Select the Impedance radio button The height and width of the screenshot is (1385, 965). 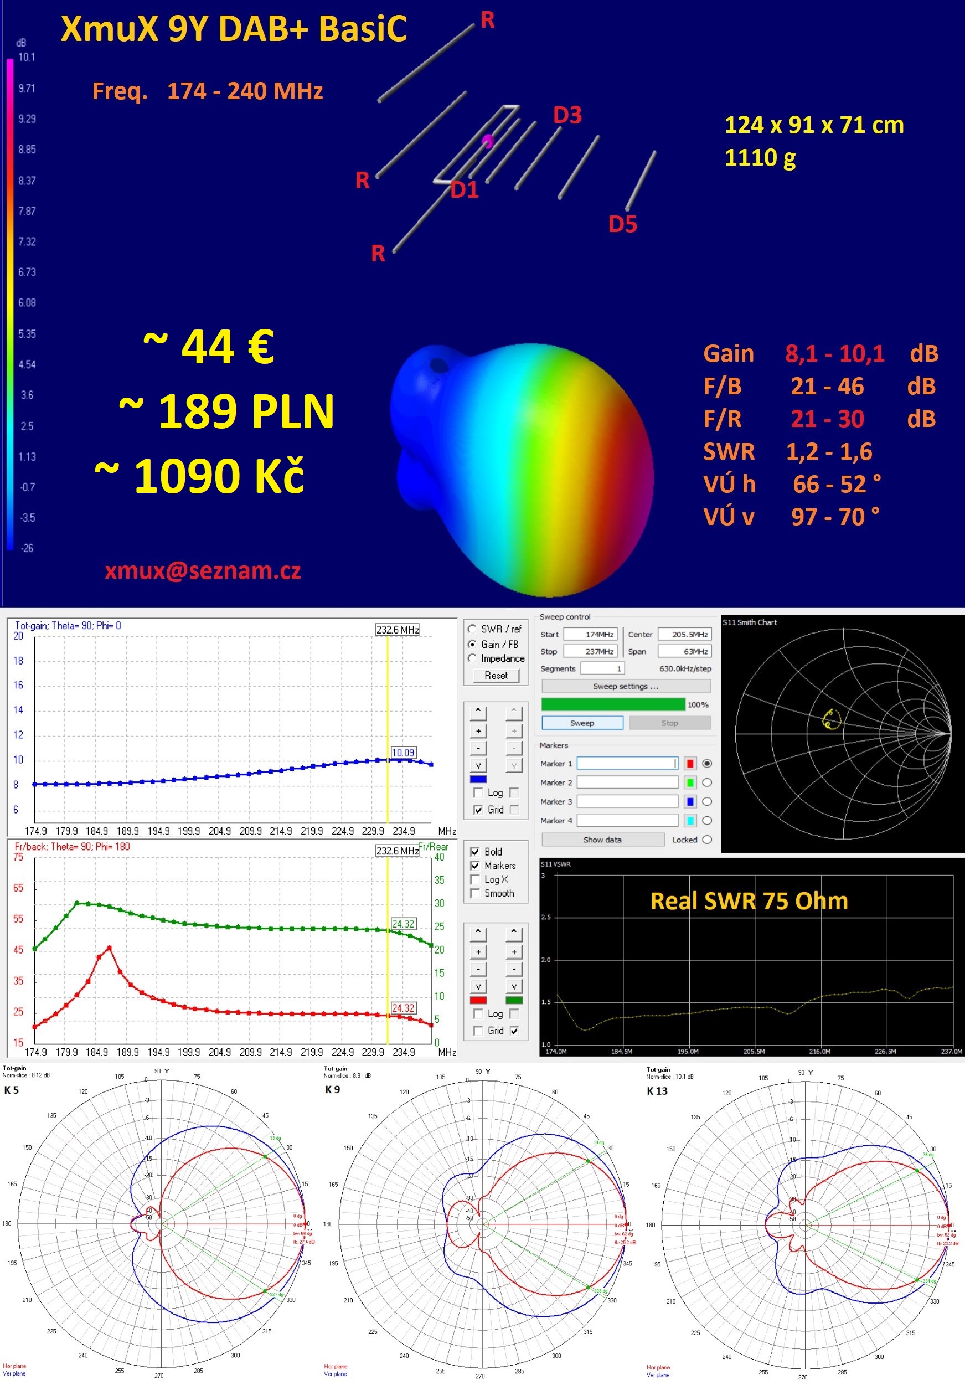click(472, 658)
